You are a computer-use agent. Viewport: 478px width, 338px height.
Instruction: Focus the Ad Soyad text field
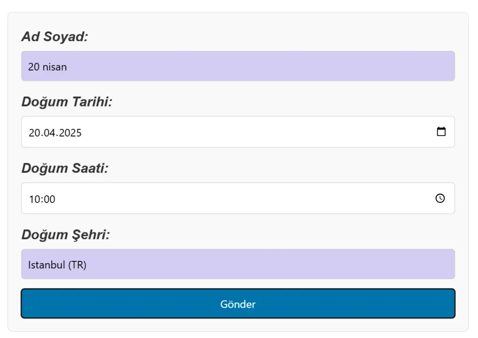tap(238, 66)
